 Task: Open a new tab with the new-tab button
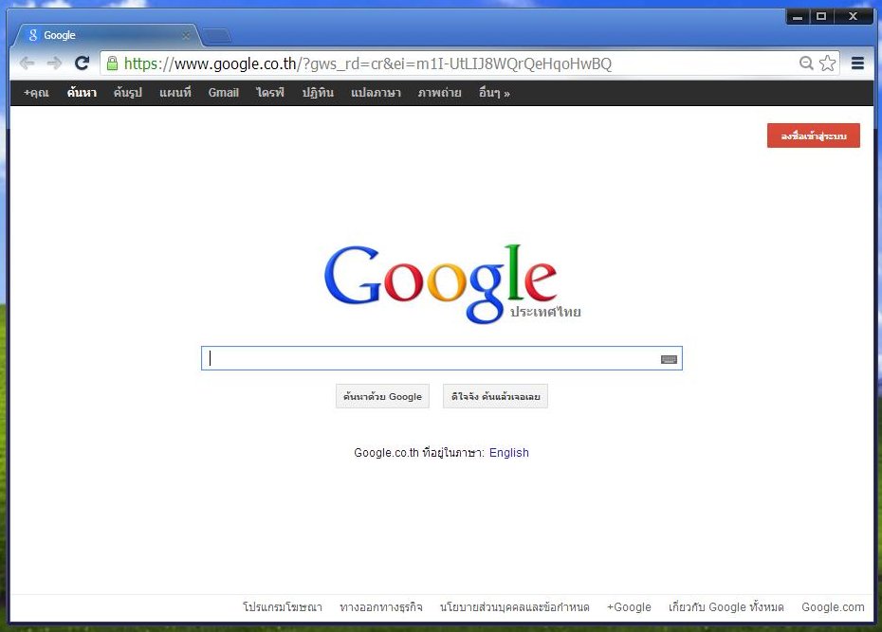coord(216,36)
